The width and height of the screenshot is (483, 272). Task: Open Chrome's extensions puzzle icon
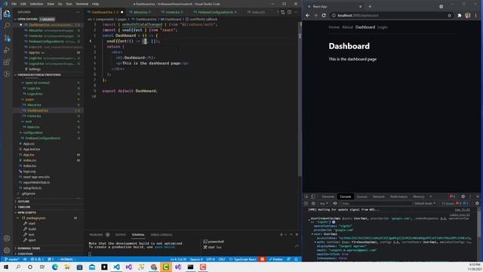460,15
